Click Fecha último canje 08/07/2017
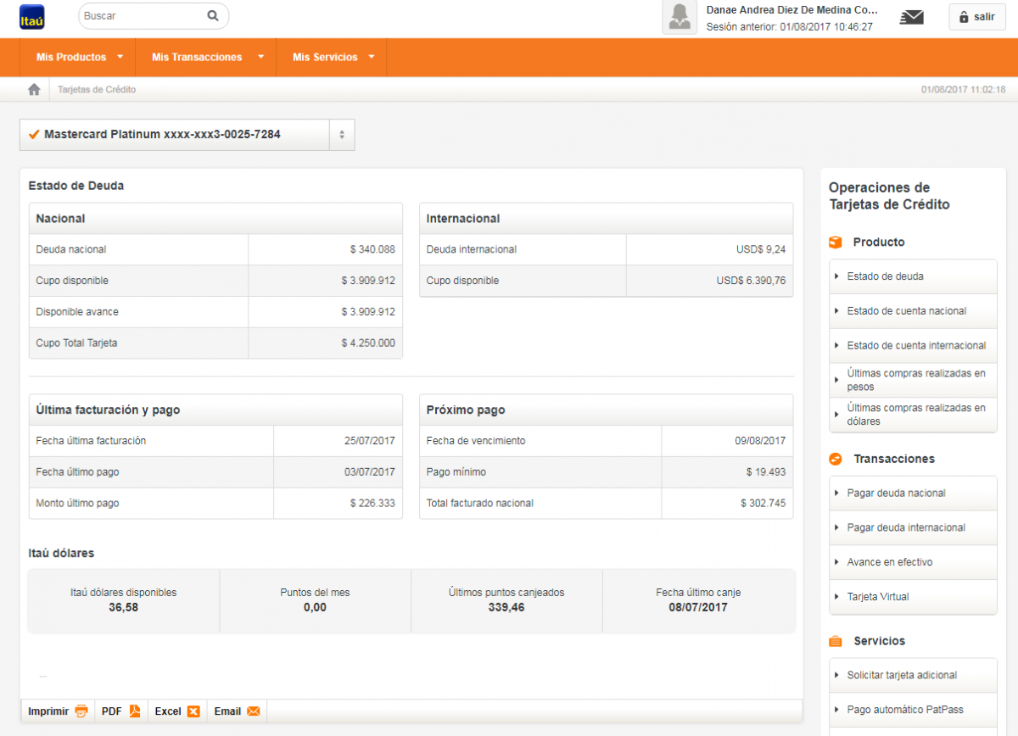Screen dimensions: 1018x736 point(698,607)
